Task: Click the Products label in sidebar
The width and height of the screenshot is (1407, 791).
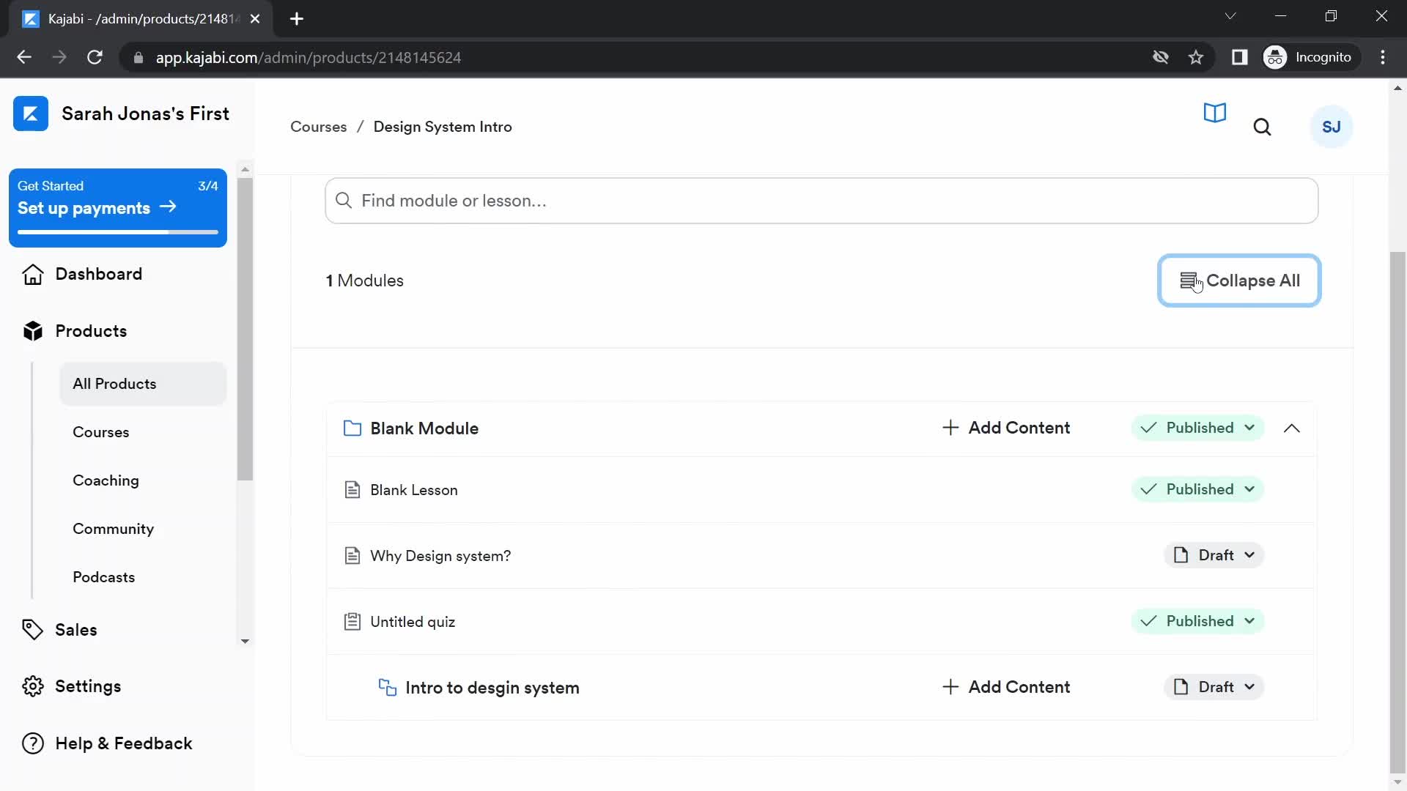Action: point(91,331)
